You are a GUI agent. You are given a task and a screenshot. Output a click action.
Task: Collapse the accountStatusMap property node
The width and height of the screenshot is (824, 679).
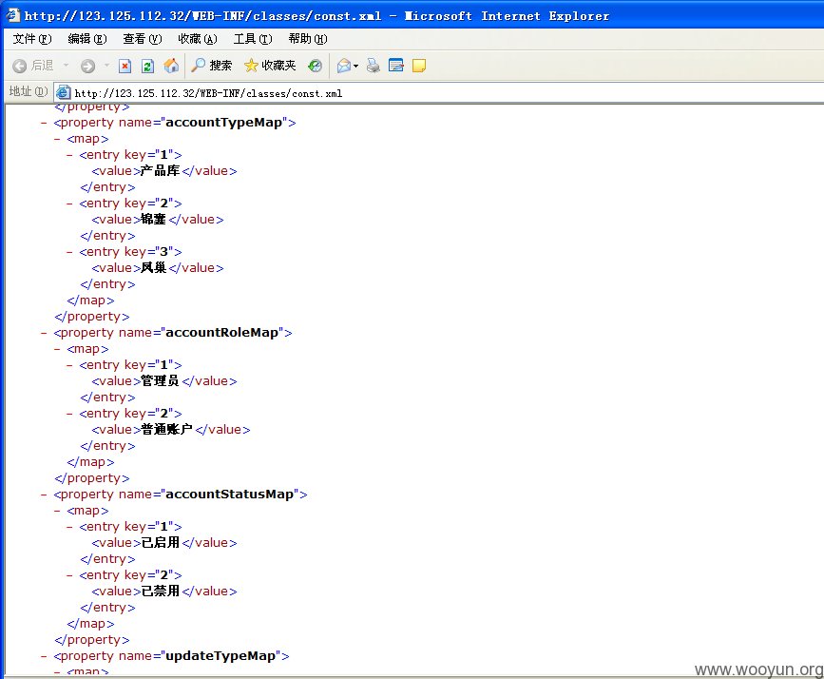tap(44, 495)
